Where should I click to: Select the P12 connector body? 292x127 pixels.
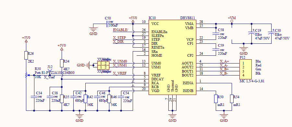click(x=246, y=69)
